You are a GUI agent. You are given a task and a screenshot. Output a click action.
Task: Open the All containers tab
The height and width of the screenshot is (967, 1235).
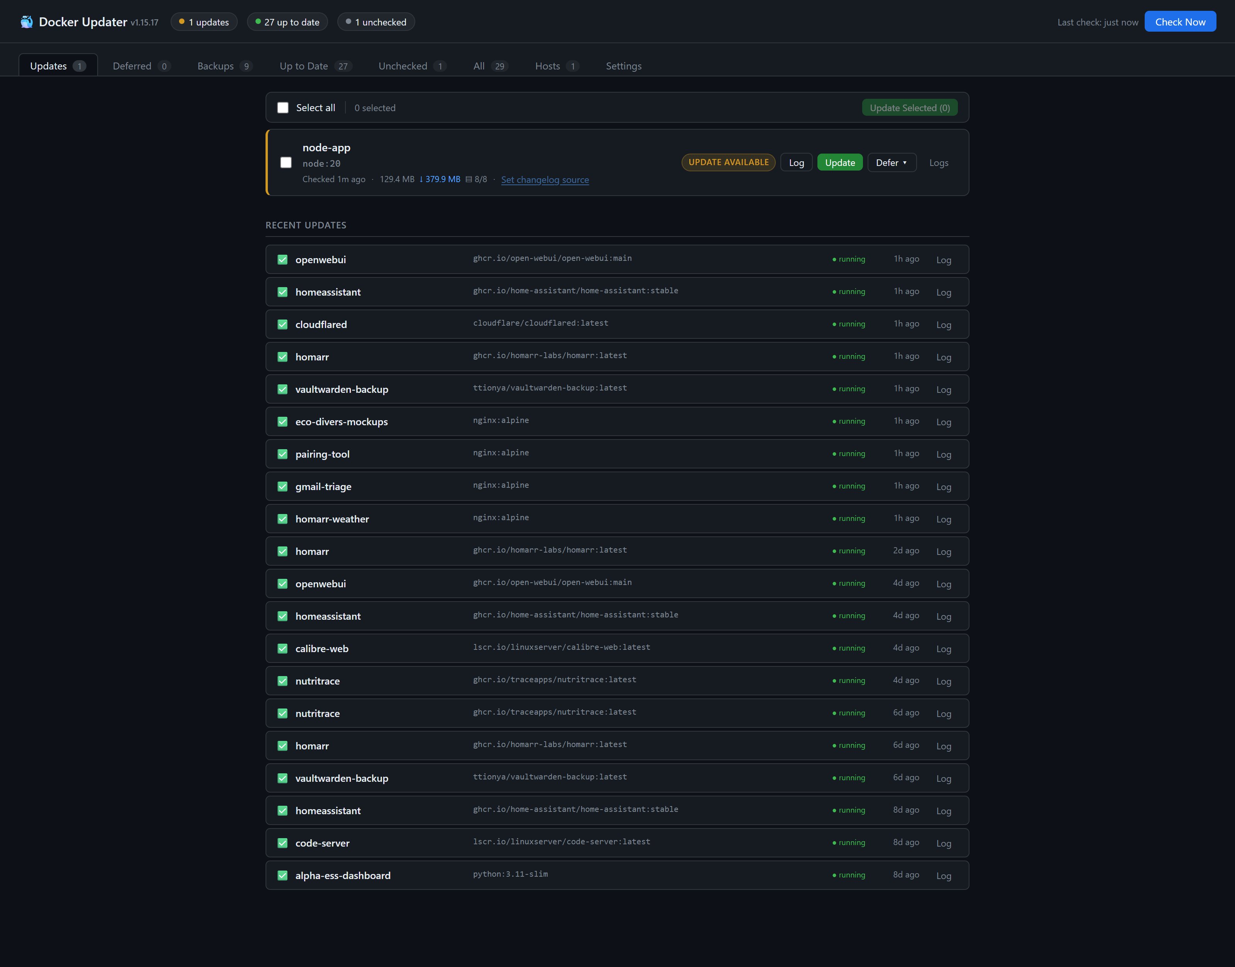point(491,66)
